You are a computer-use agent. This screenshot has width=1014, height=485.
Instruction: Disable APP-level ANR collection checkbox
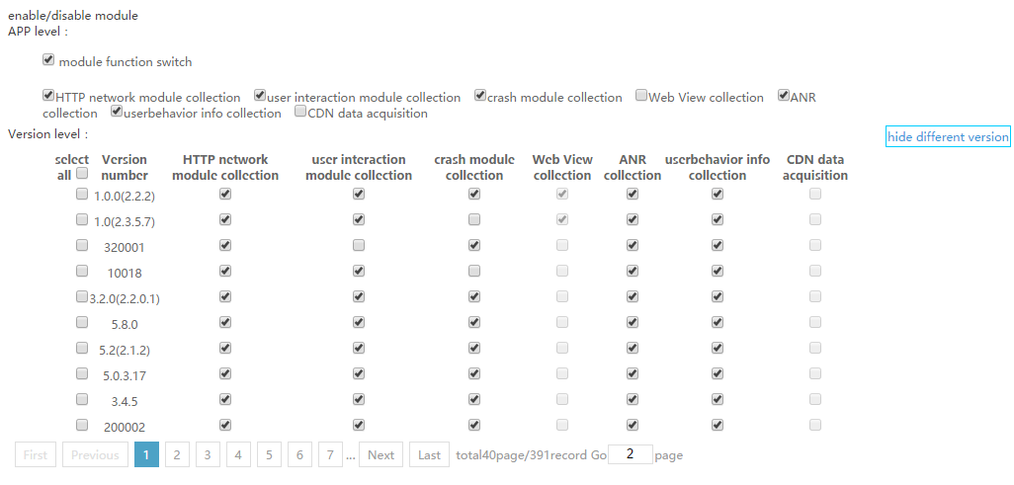tap(784, 97)
